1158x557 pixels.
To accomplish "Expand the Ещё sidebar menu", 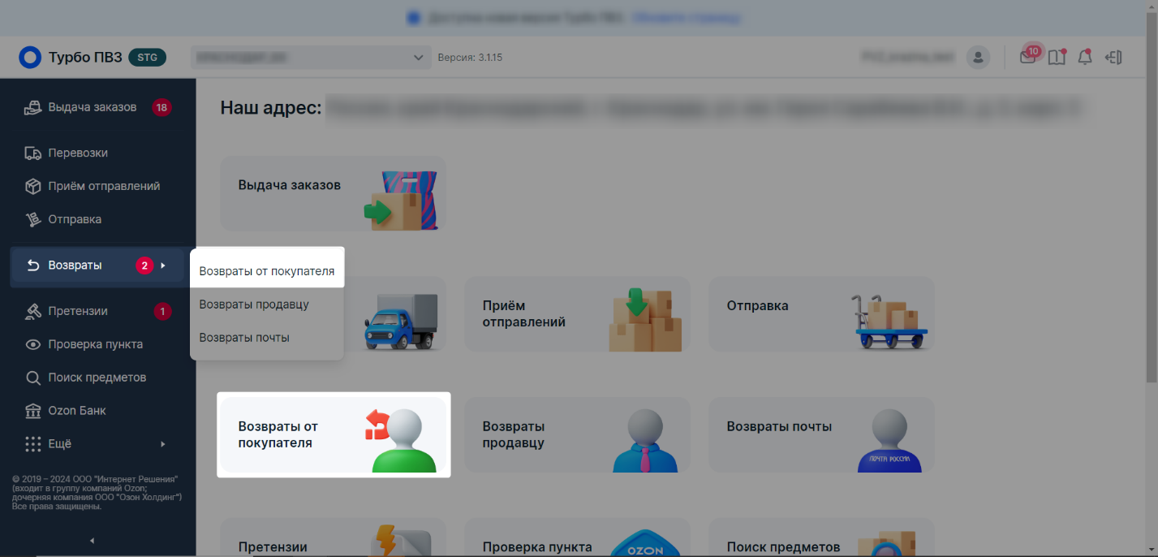I will (x=97, y=444).
